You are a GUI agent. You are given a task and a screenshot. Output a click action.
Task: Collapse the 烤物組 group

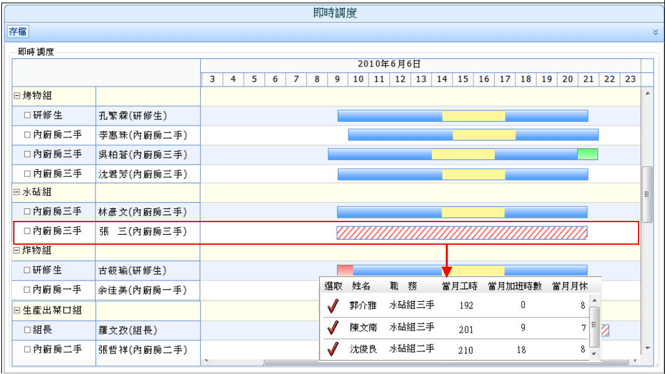pyautogui.click(x=16, y=95)
